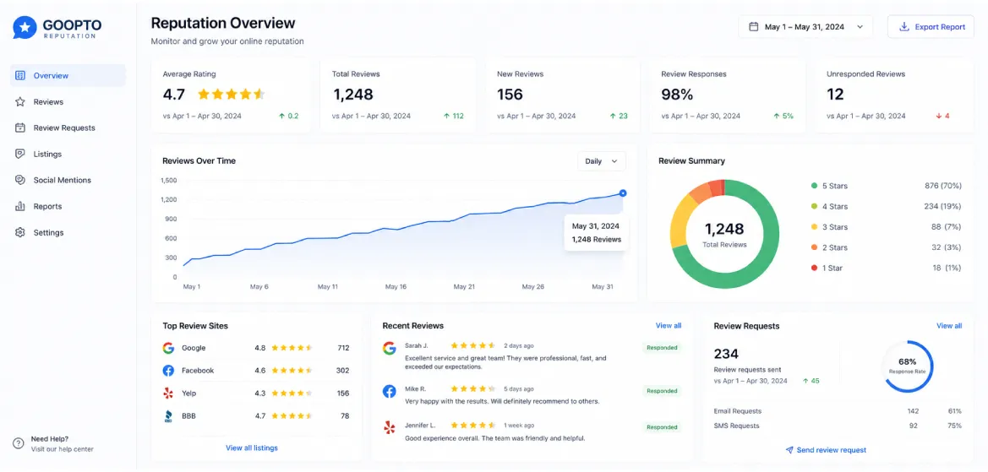Click the green 5 Stars legend dot
Image resolution: width=988 pixels, height=472 pixels.
pos(814,187)
